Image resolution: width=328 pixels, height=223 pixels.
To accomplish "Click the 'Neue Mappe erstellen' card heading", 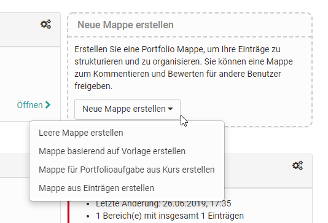I will click(x=125, y=25).
